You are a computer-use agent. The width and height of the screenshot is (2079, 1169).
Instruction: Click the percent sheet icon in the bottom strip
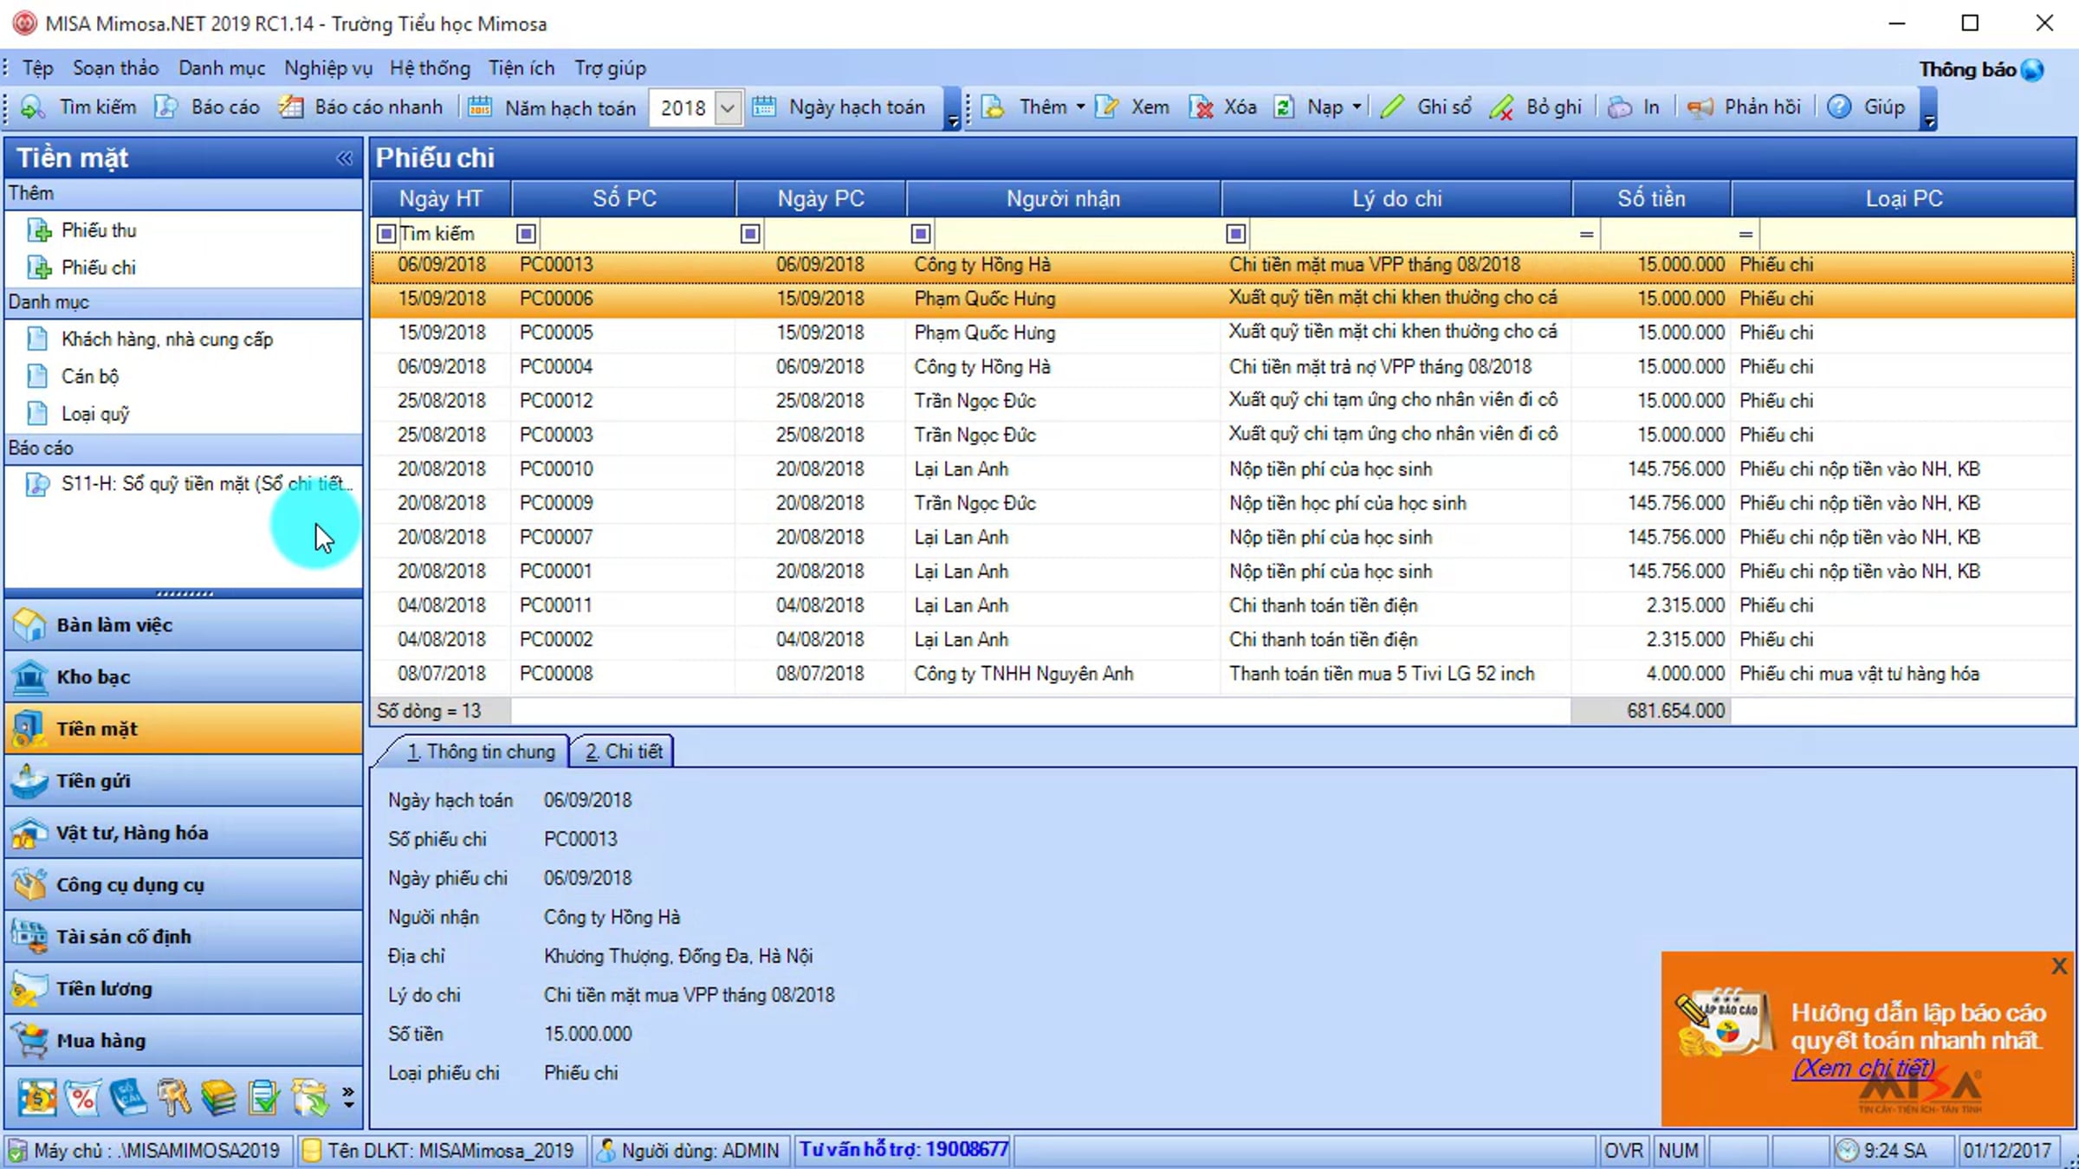(83, 1098)
